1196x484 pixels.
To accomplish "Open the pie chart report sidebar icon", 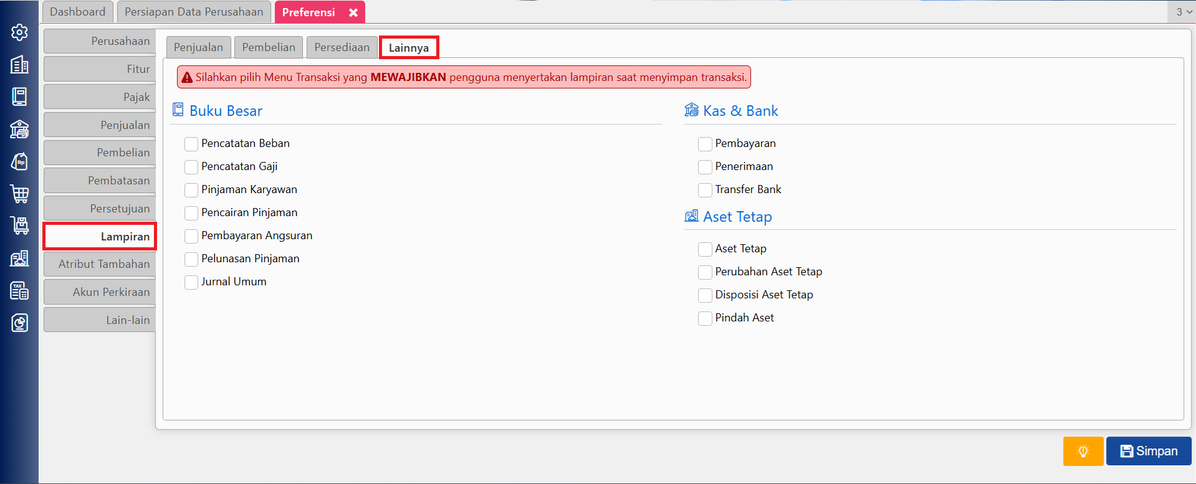I will click(x=19, y=323).
